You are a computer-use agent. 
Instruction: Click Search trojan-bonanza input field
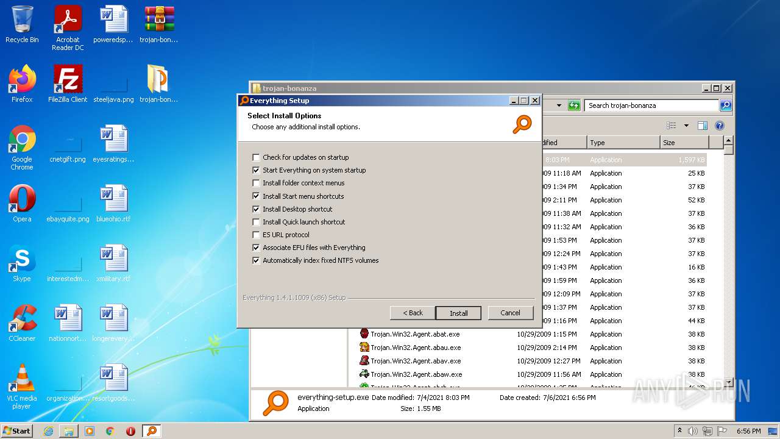pos(651,105)
